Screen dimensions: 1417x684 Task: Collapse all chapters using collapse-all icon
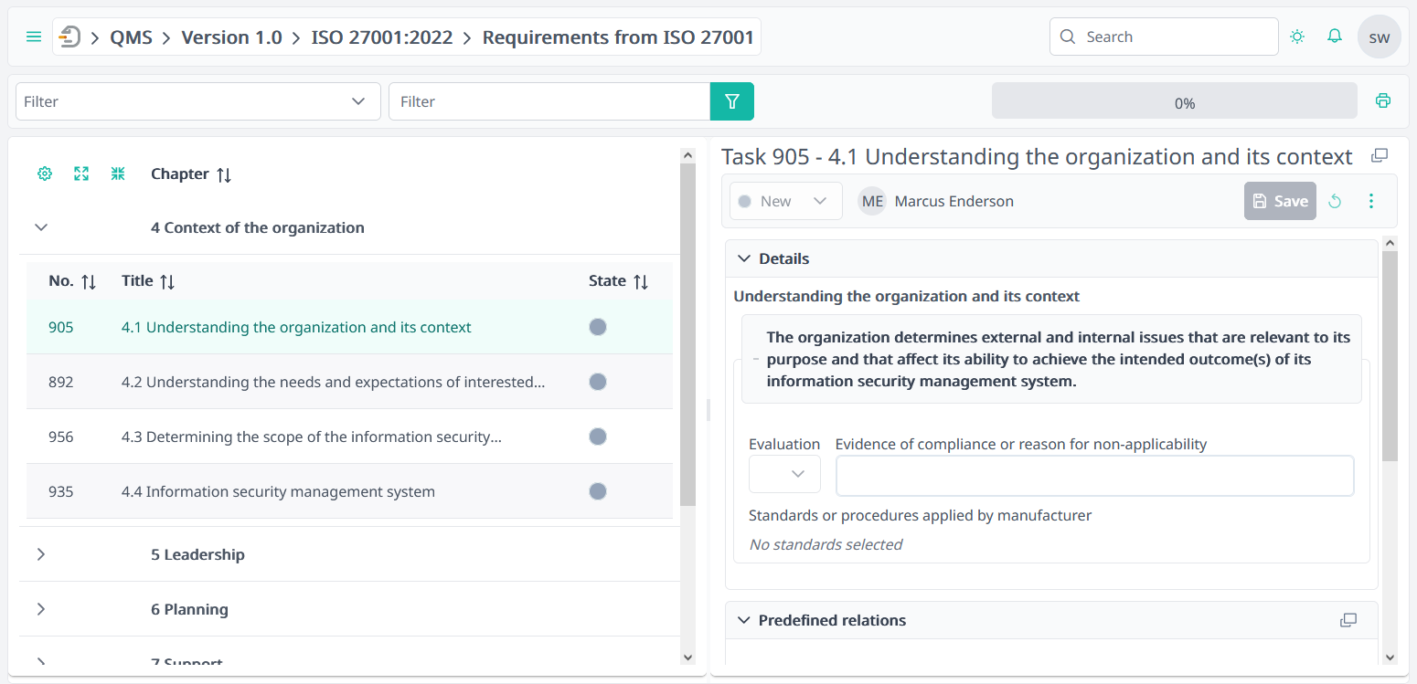pyautogui.click(x=117, y=173)
